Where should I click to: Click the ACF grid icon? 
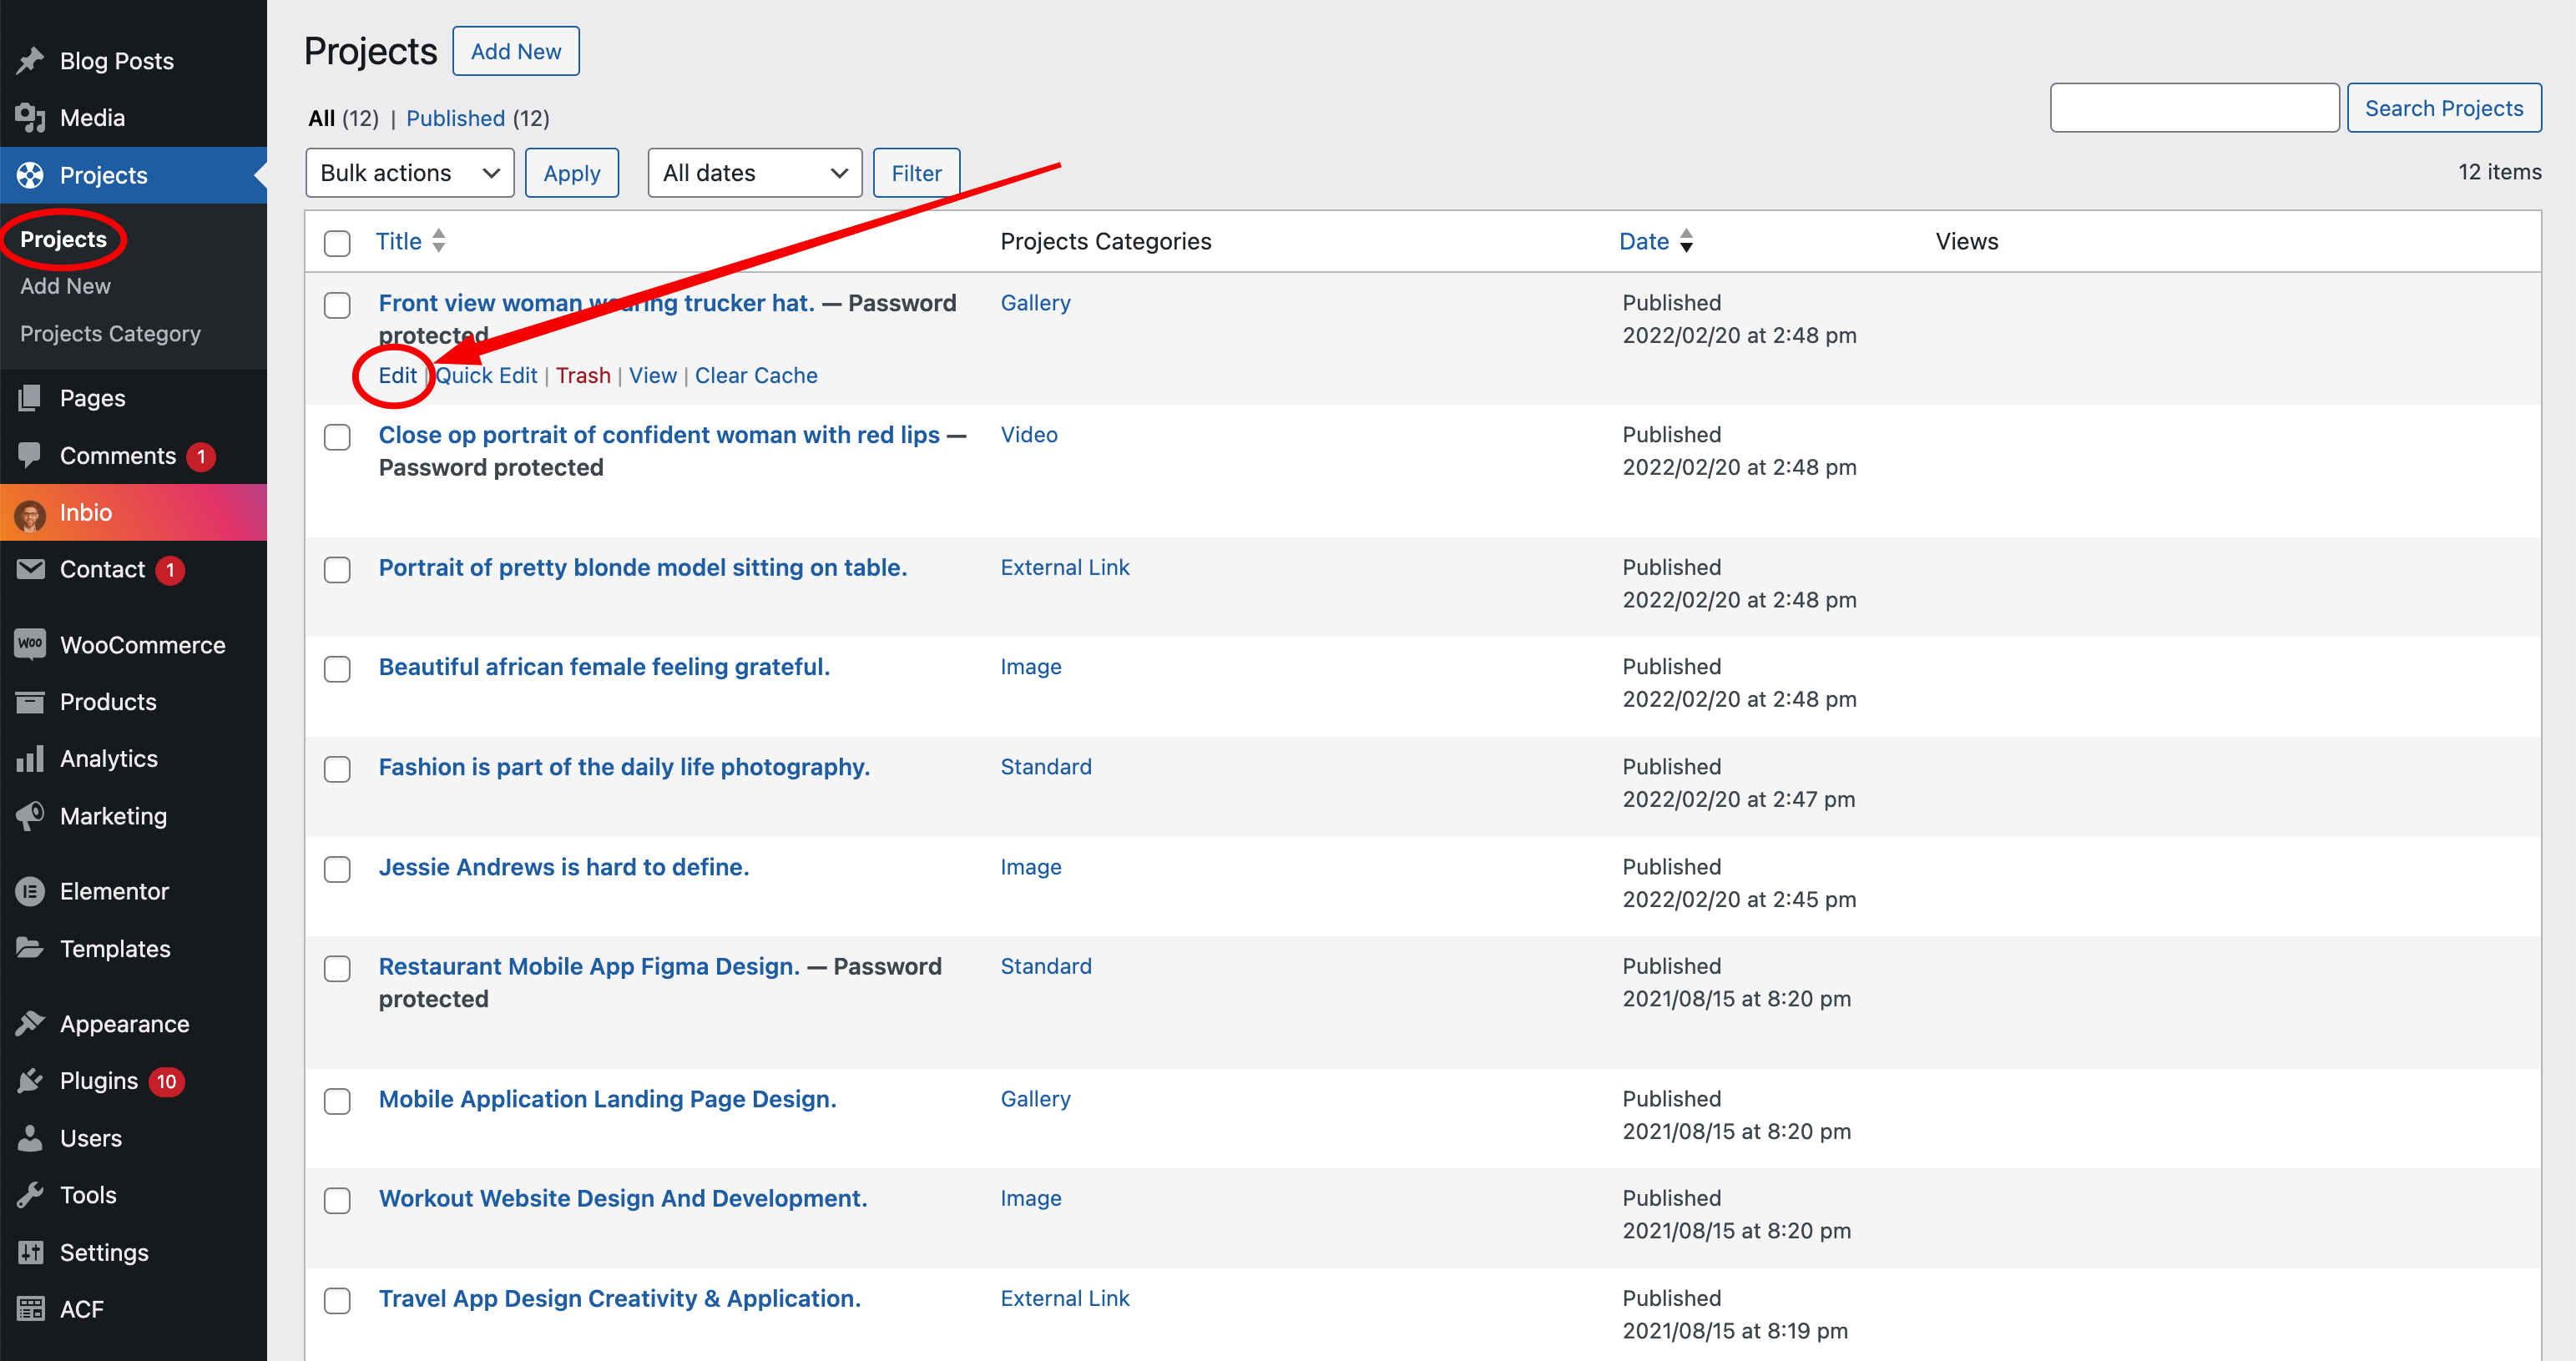pyautogui.click(x=30, y=1309)
